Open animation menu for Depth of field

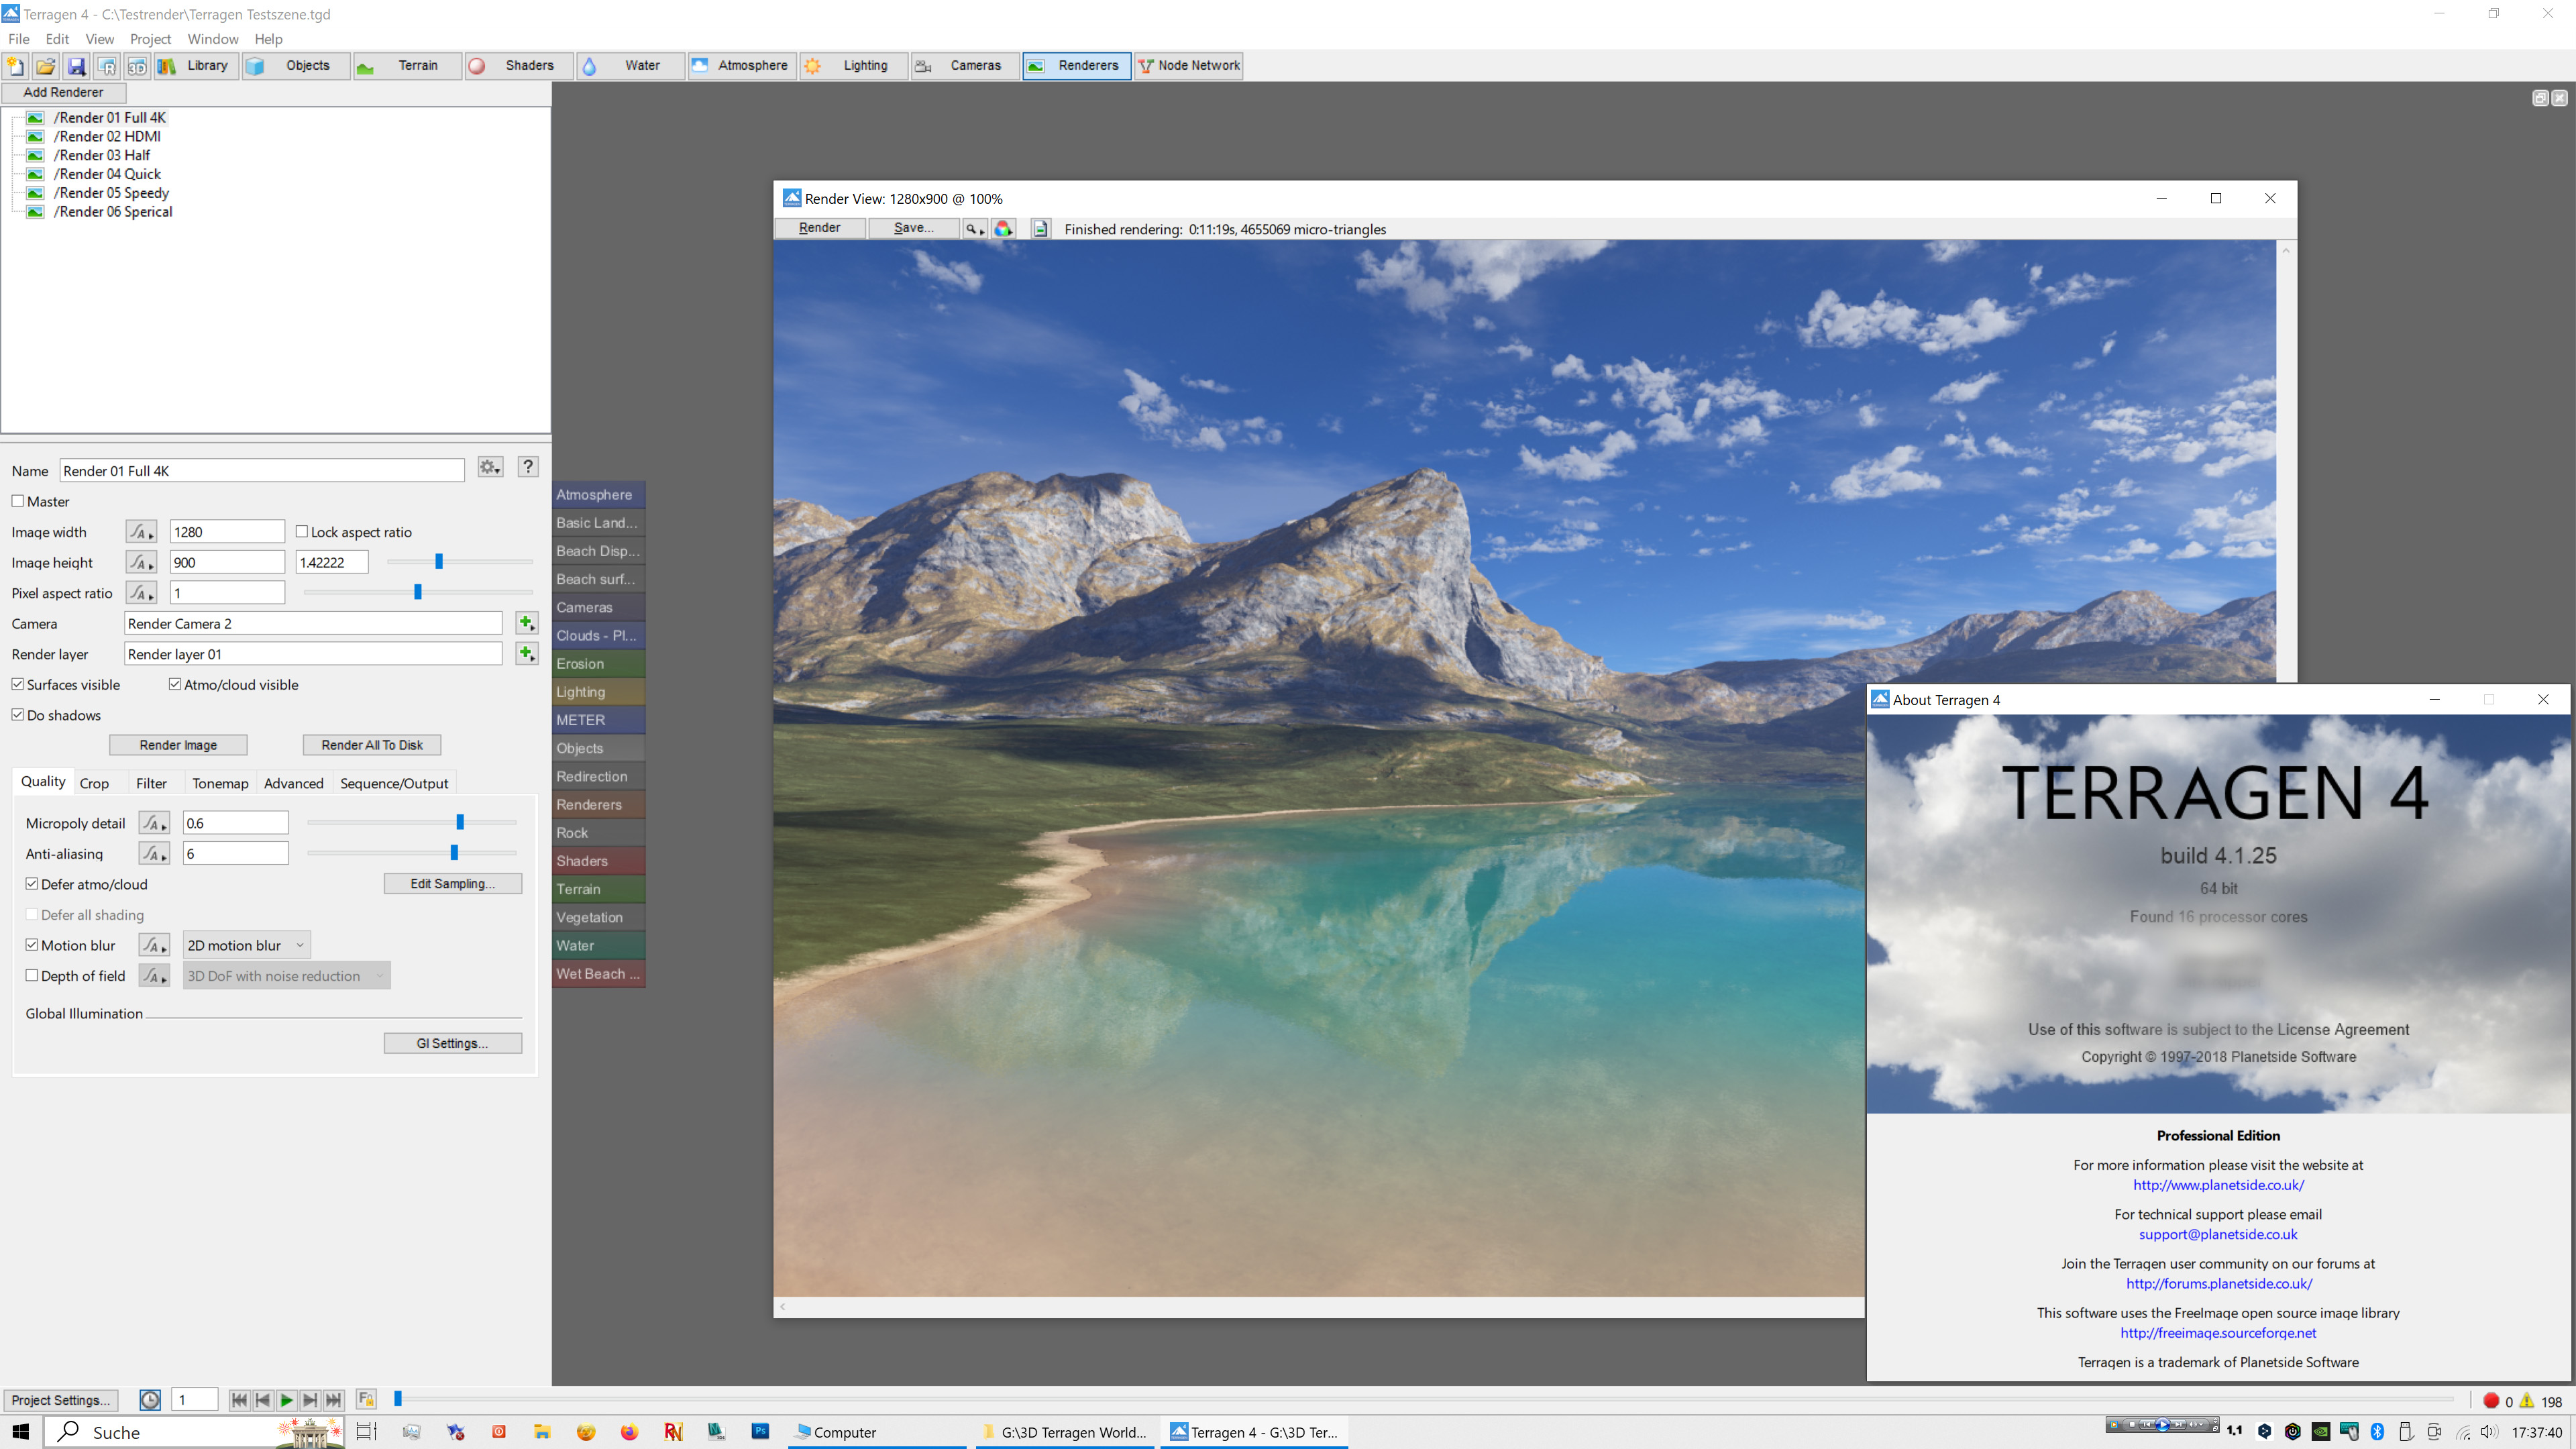pyautogui.click(x=154, y=975)
